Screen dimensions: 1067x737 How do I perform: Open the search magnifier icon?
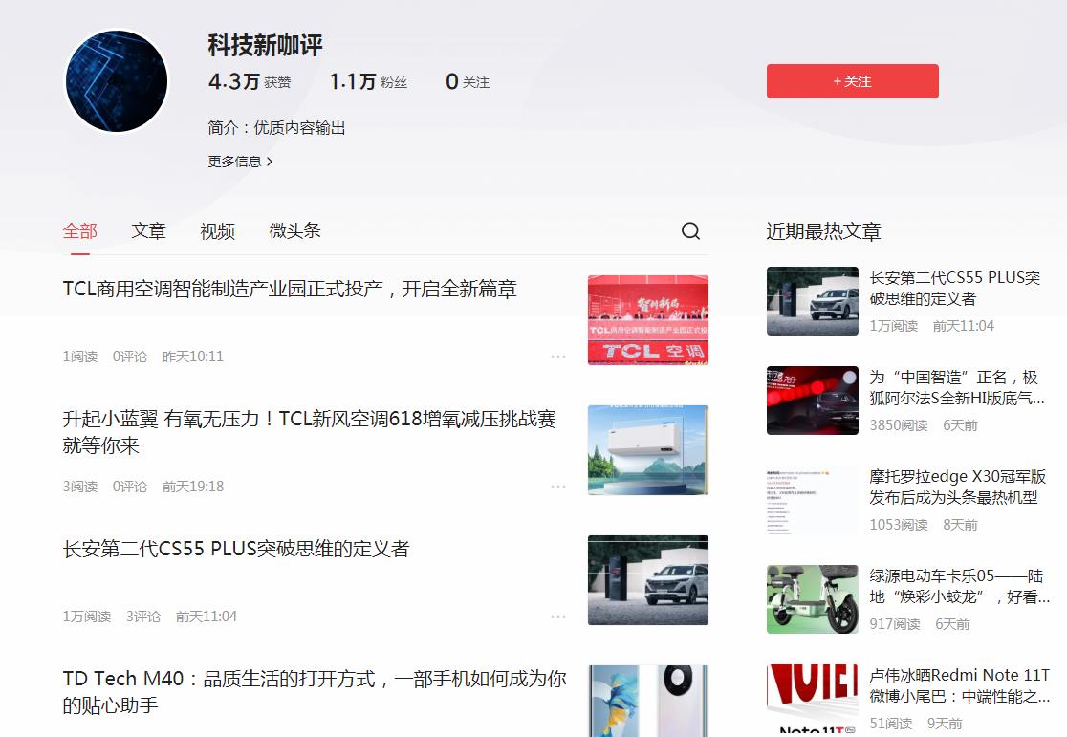tap(690, 230)
